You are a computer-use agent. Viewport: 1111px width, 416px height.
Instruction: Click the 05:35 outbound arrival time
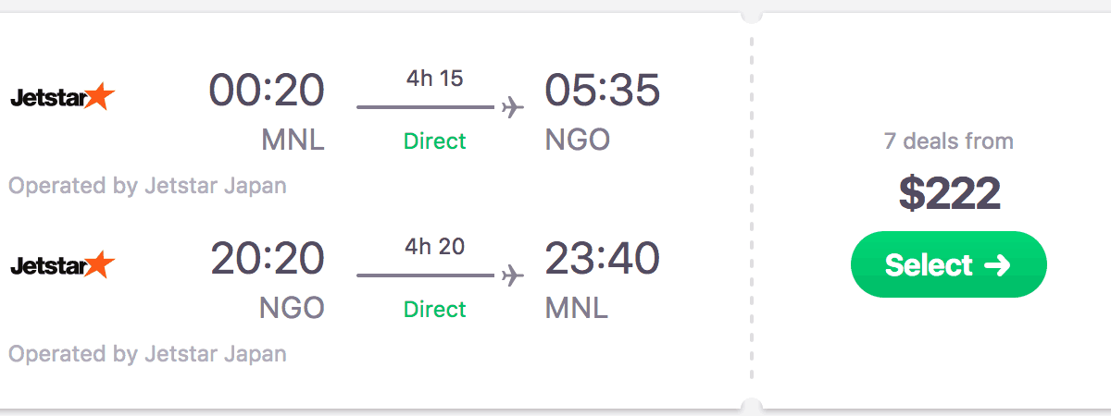[x=602, y=91]
